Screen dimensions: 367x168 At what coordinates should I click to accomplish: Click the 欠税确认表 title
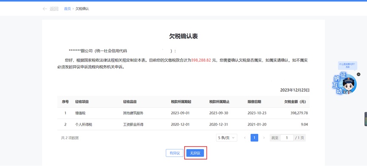pyautogui.click(x=183, y=36)
